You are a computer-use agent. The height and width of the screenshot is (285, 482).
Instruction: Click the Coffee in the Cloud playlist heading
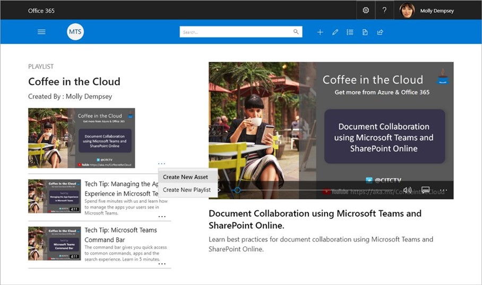74,82
